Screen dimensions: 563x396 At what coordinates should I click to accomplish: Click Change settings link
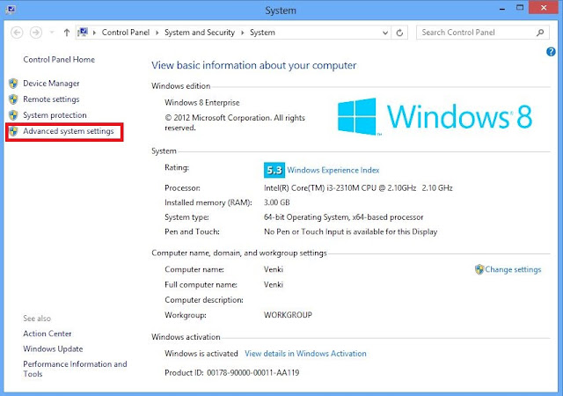pyautogui.click(x=513, y=269)
